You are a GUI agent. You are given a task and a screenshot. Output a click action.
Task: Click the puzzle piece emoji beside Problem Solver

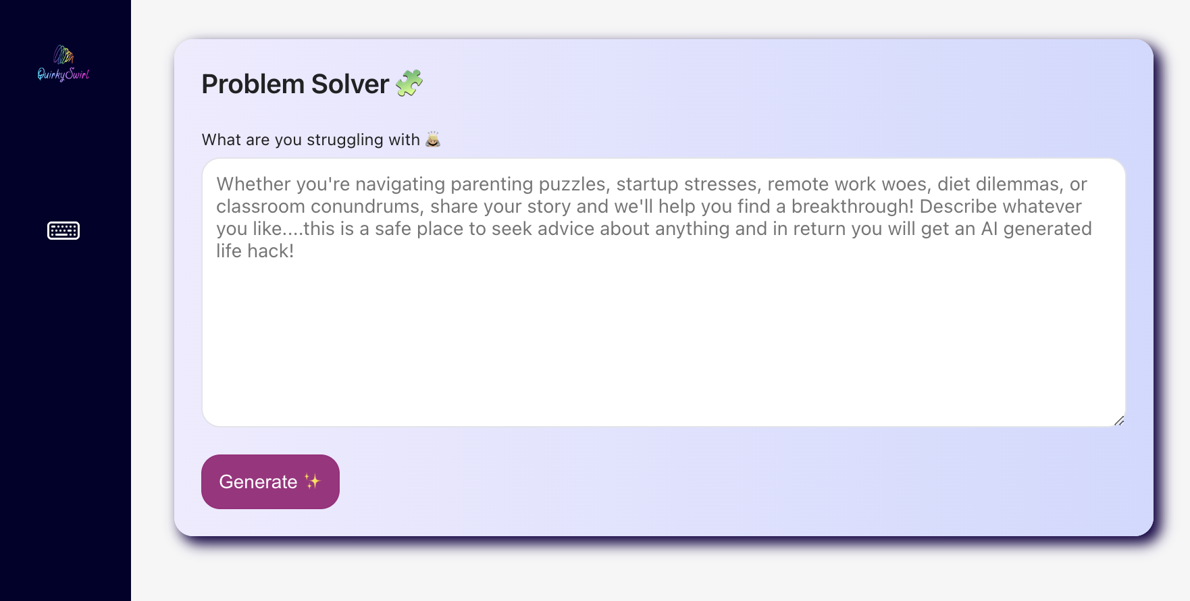[x=409, y=82]
